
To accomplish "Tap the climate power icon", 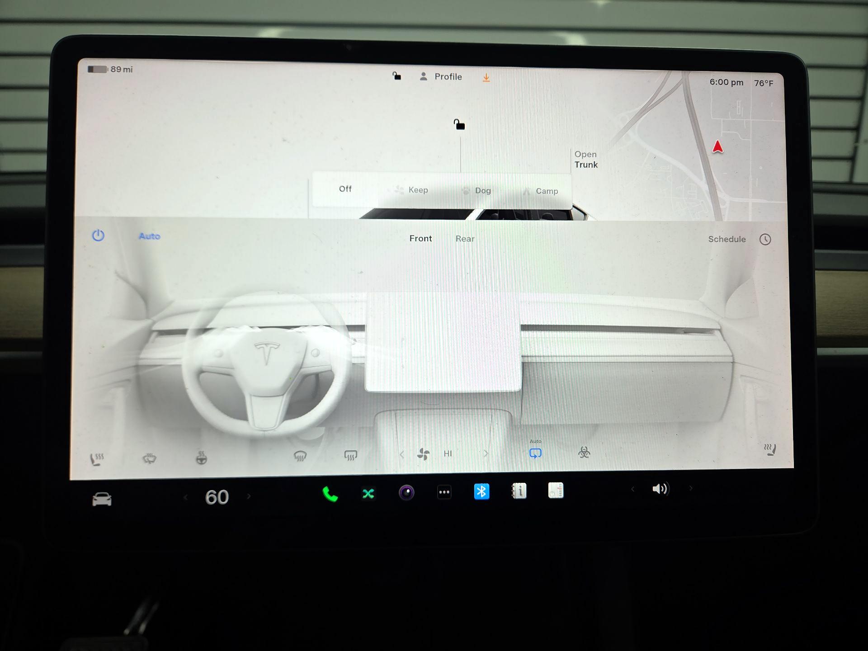I will 98,236.
